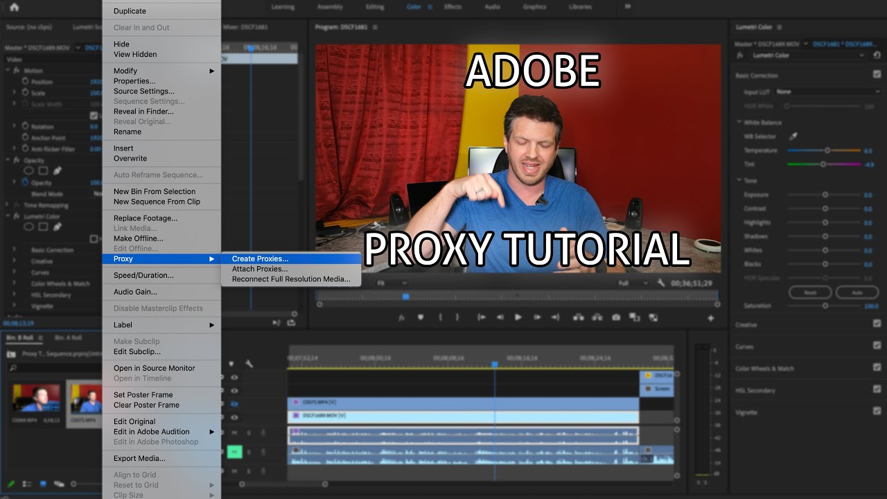Switch to the Editing workspace tab

(374, 7)
